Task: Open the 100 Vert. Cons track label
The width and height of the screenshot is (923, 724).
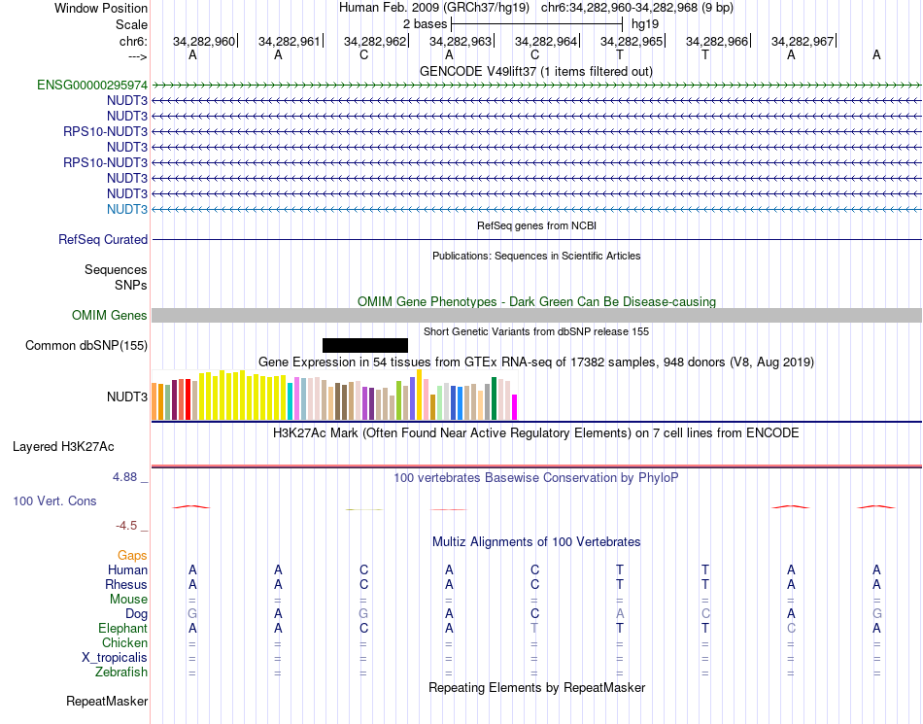Action: (54, 500)
